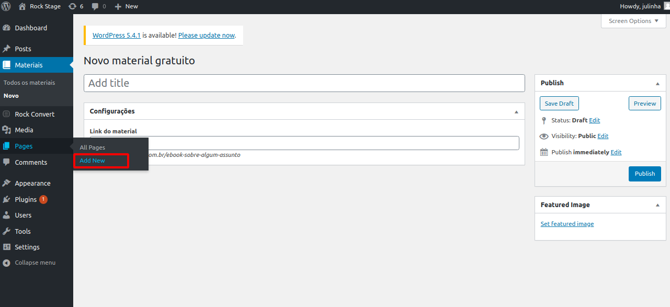Select All Pages in the flyout
Image resolution: width=670 pixels, height=307 pixels.
(93, 148)
